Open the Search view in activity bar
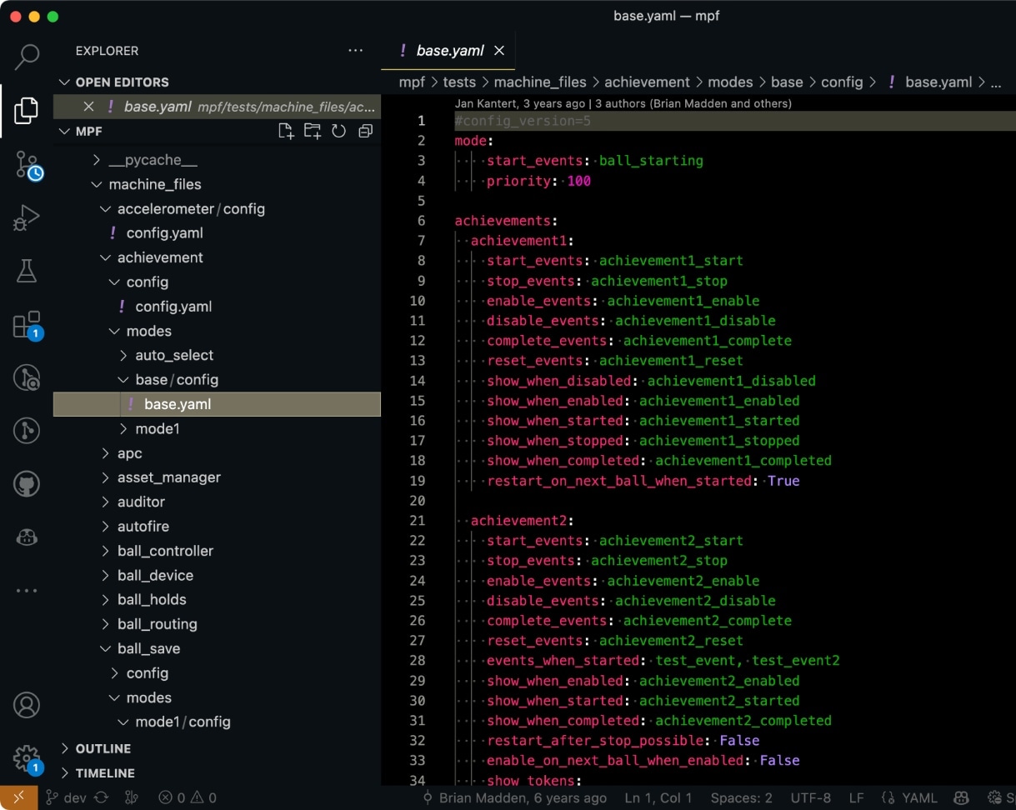 pos(27,56)
